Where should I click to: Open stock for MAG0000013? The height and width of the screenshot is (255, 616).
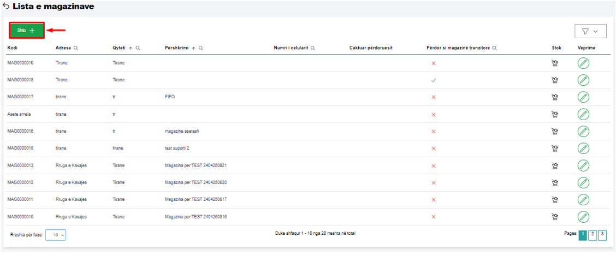click(555, 165)
